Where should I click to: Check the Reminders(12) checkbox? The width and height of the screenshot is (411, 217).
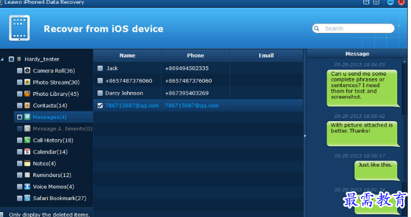tap(20, 175)
